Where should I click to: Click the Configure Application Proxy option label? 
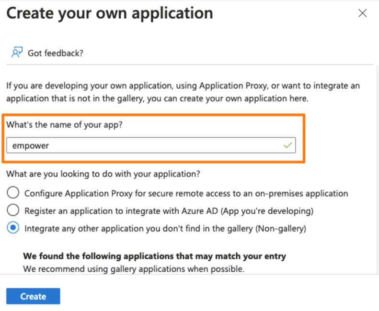click(x=186, y=194)
